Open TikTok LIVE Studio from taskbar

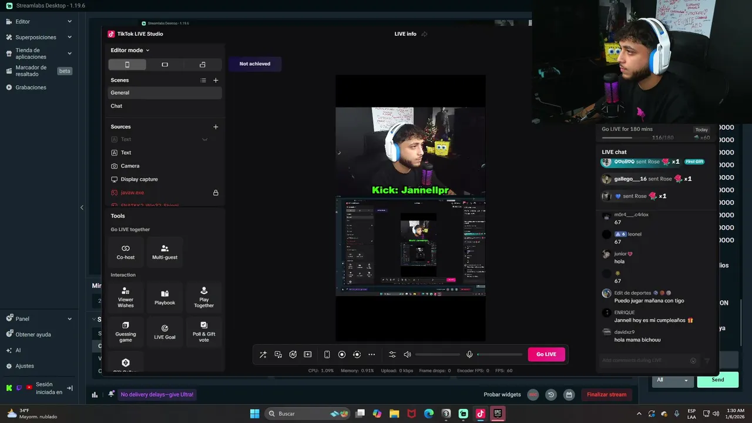point(480,414)
